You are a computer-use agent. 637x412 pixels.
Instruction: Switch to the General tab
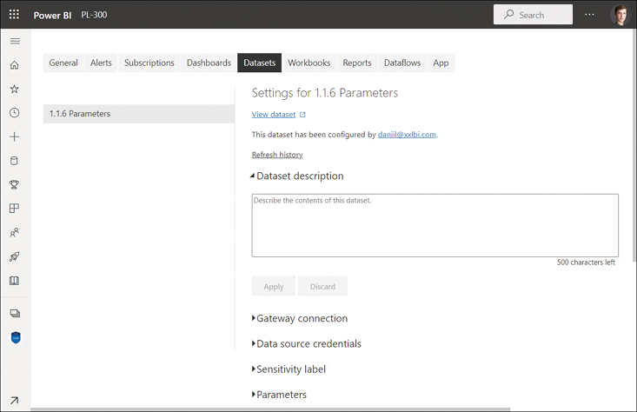tap(63, 63)
